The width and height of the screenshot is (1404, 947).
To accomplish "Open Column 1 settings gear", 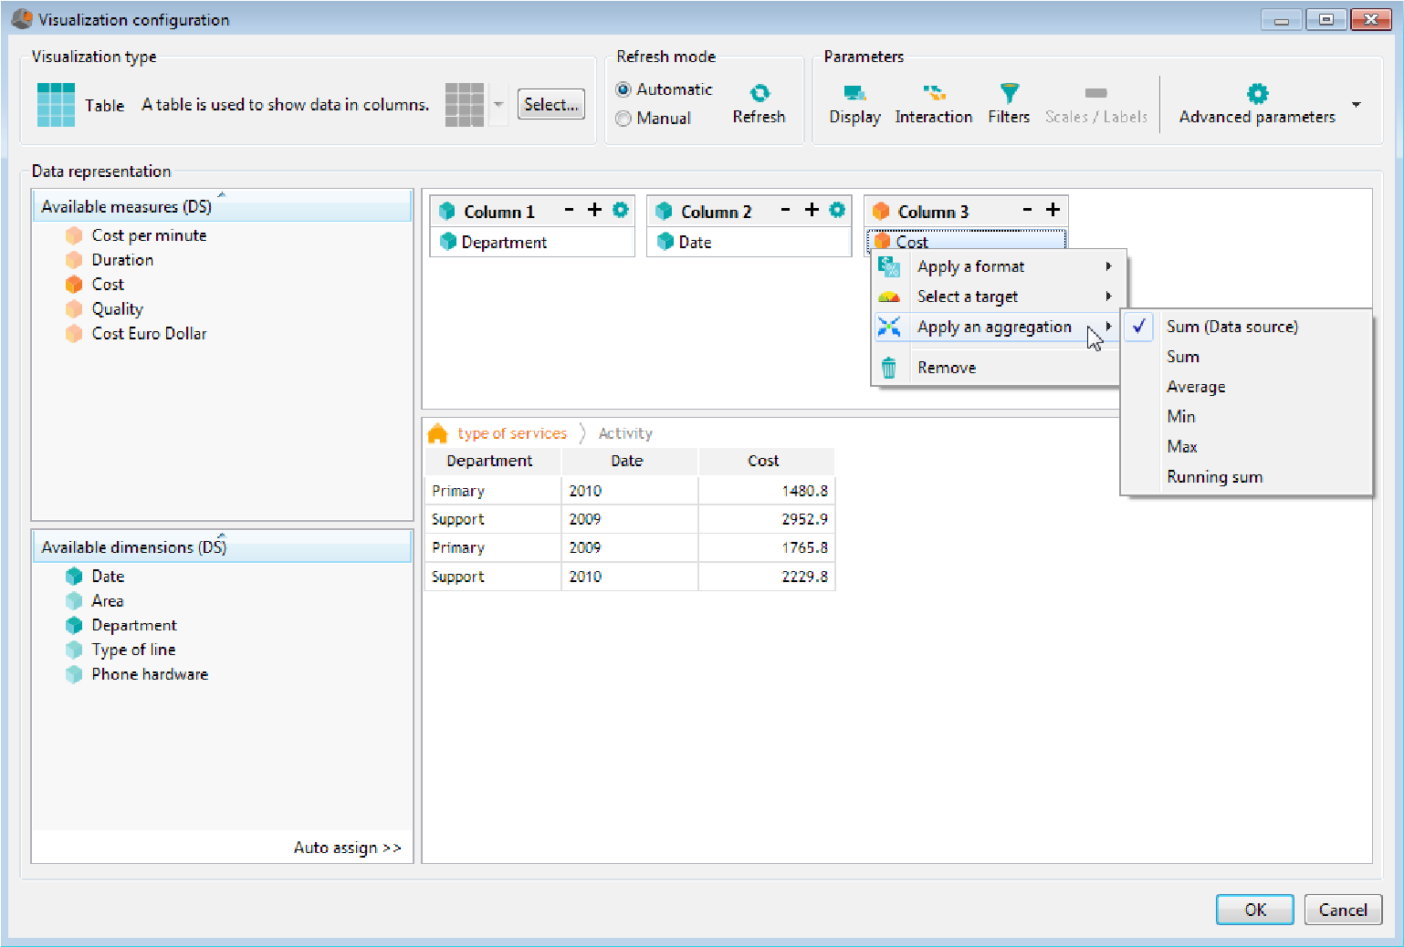I will coord(621,210).
